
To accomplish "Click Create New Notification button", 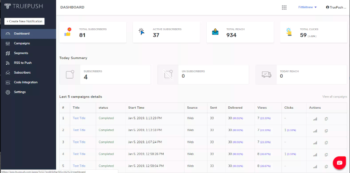I will tap(24, 21).
